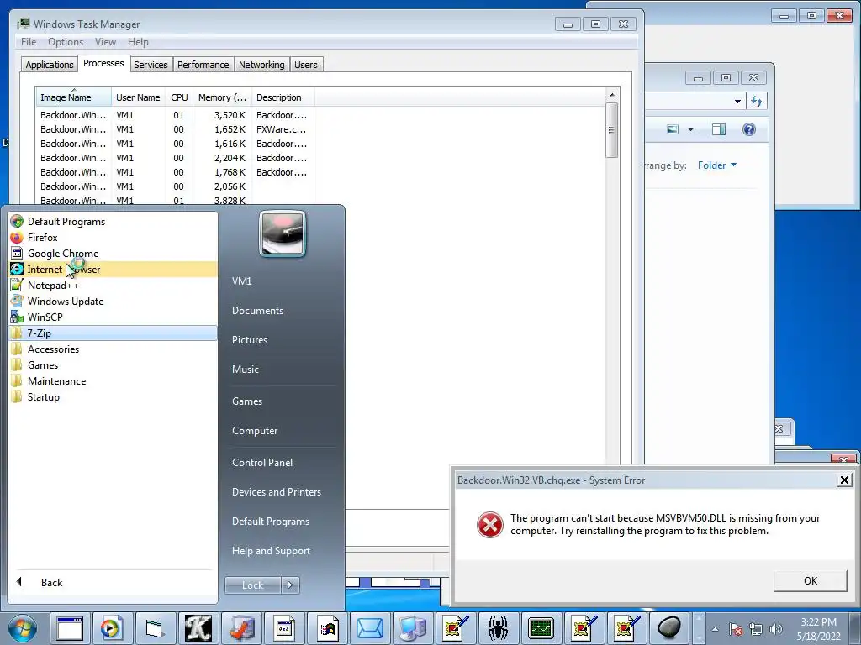The width and height of the screenshot is (861, 645).
Task: Open Default Programs in the All Programs list
Action: pyautogui.click(x=113, y=222)
